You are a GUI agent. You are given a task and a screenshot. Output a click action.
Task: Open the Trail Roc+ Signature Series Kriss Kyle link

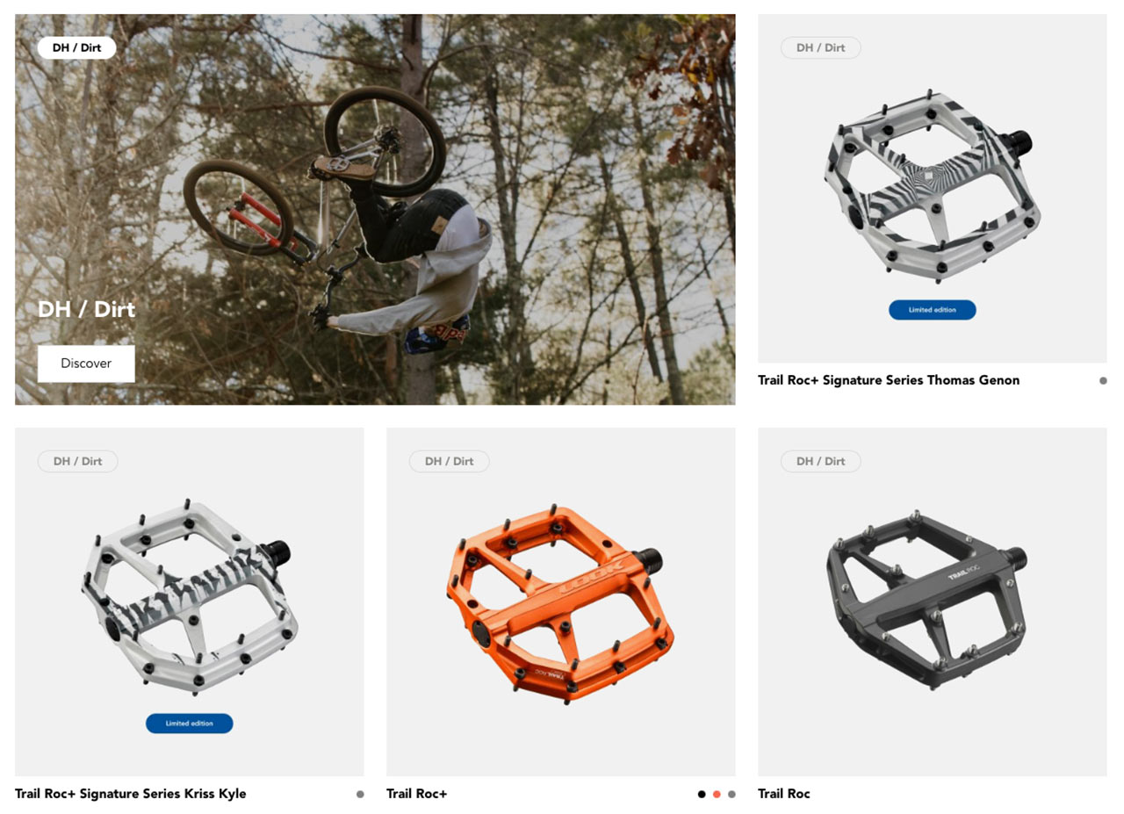[x=131, y=794]
